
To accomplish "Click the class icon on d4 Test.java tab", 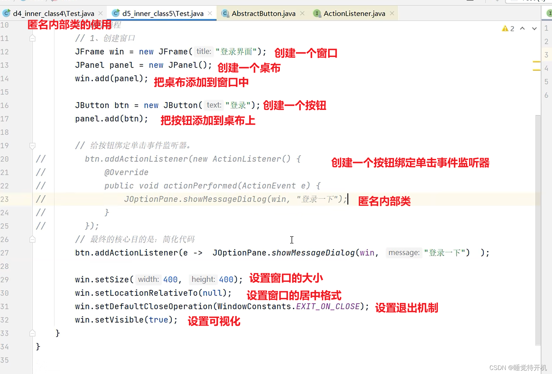I will click(x=6, y=13).
